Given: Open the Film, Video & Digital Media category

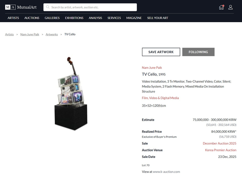Looking at the screenshot, I should 161,98.
